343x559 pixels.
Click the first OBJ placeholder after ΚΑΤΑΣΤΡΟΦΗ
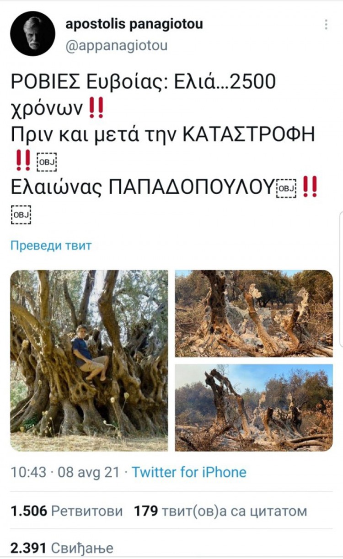coord(46,161)
